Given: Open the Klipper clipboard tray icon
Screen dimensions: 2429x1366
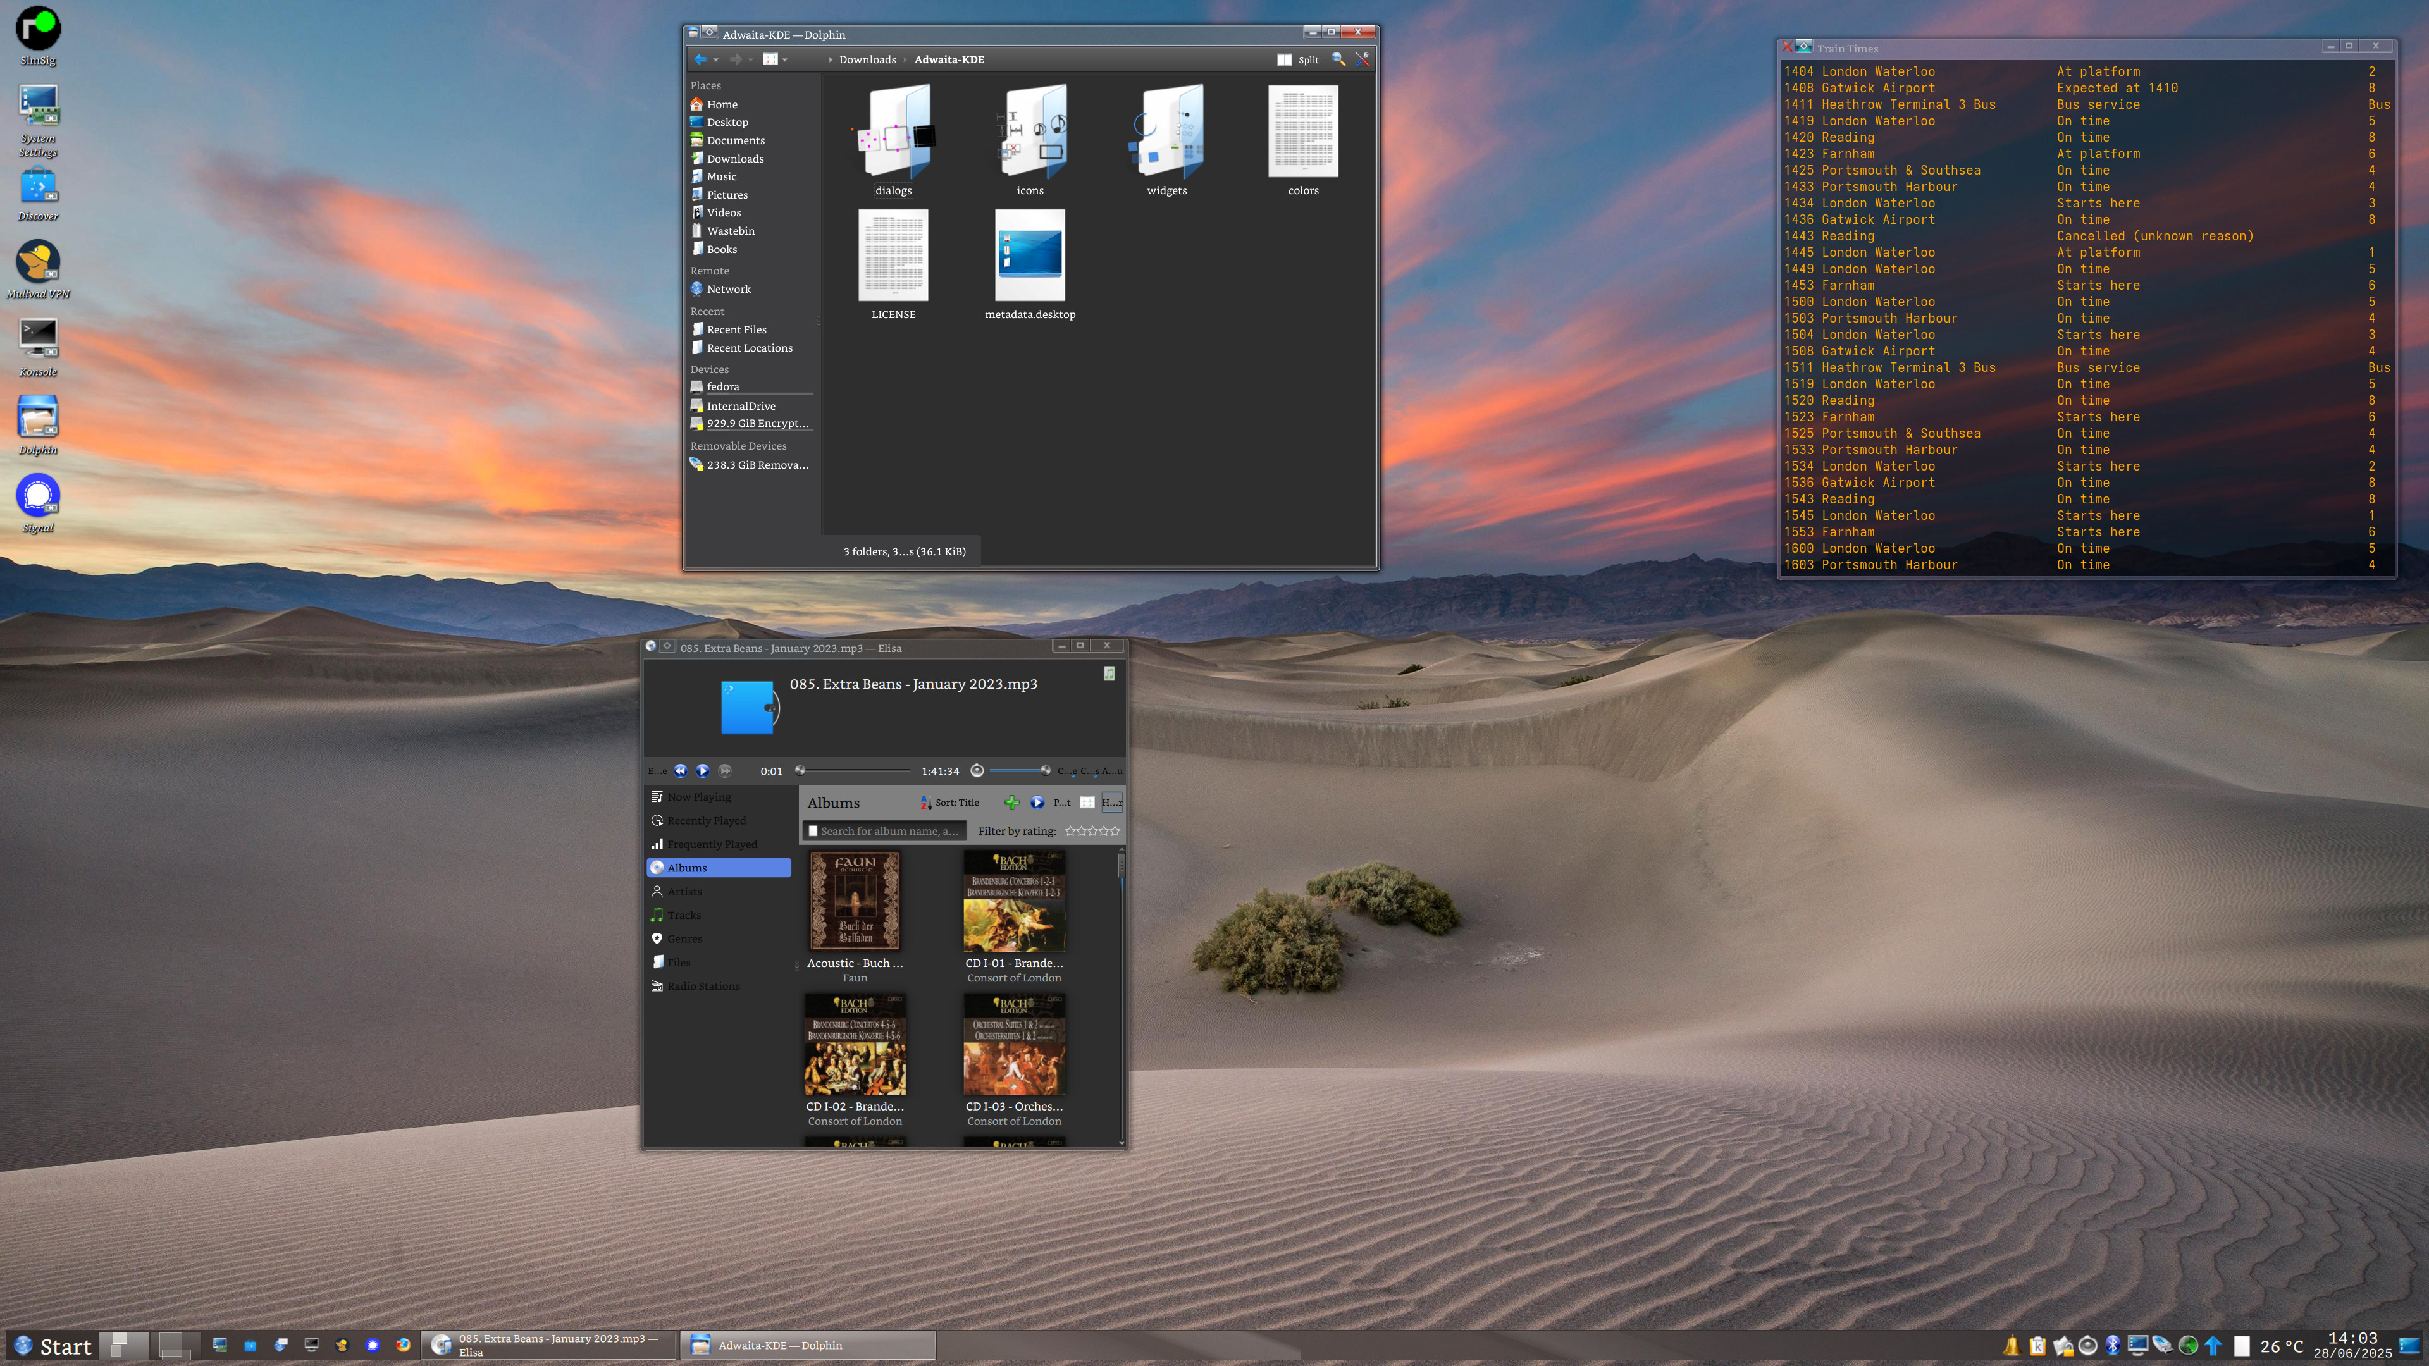Looking at the screenshot, I should (2037, 1345).
